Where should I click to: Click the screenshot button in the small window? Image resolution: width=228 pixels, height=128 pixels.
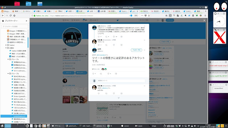pos(218,88)
